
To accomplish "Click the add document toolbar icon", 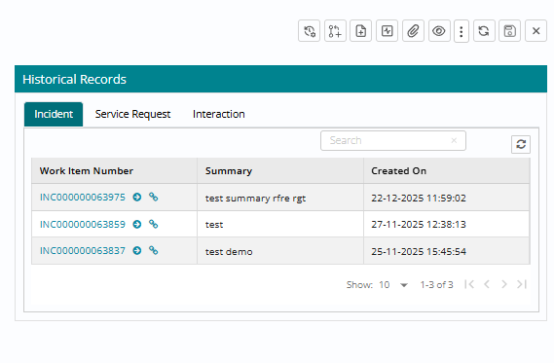I will click(x=361, y=31).
